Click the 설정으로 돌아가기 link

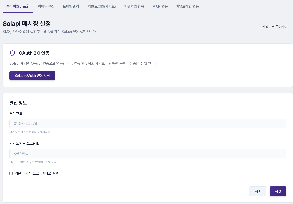tap(275, 27)
